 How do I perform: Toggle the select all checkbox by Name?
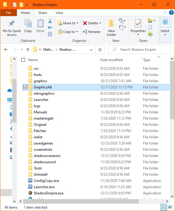point(23,60)
